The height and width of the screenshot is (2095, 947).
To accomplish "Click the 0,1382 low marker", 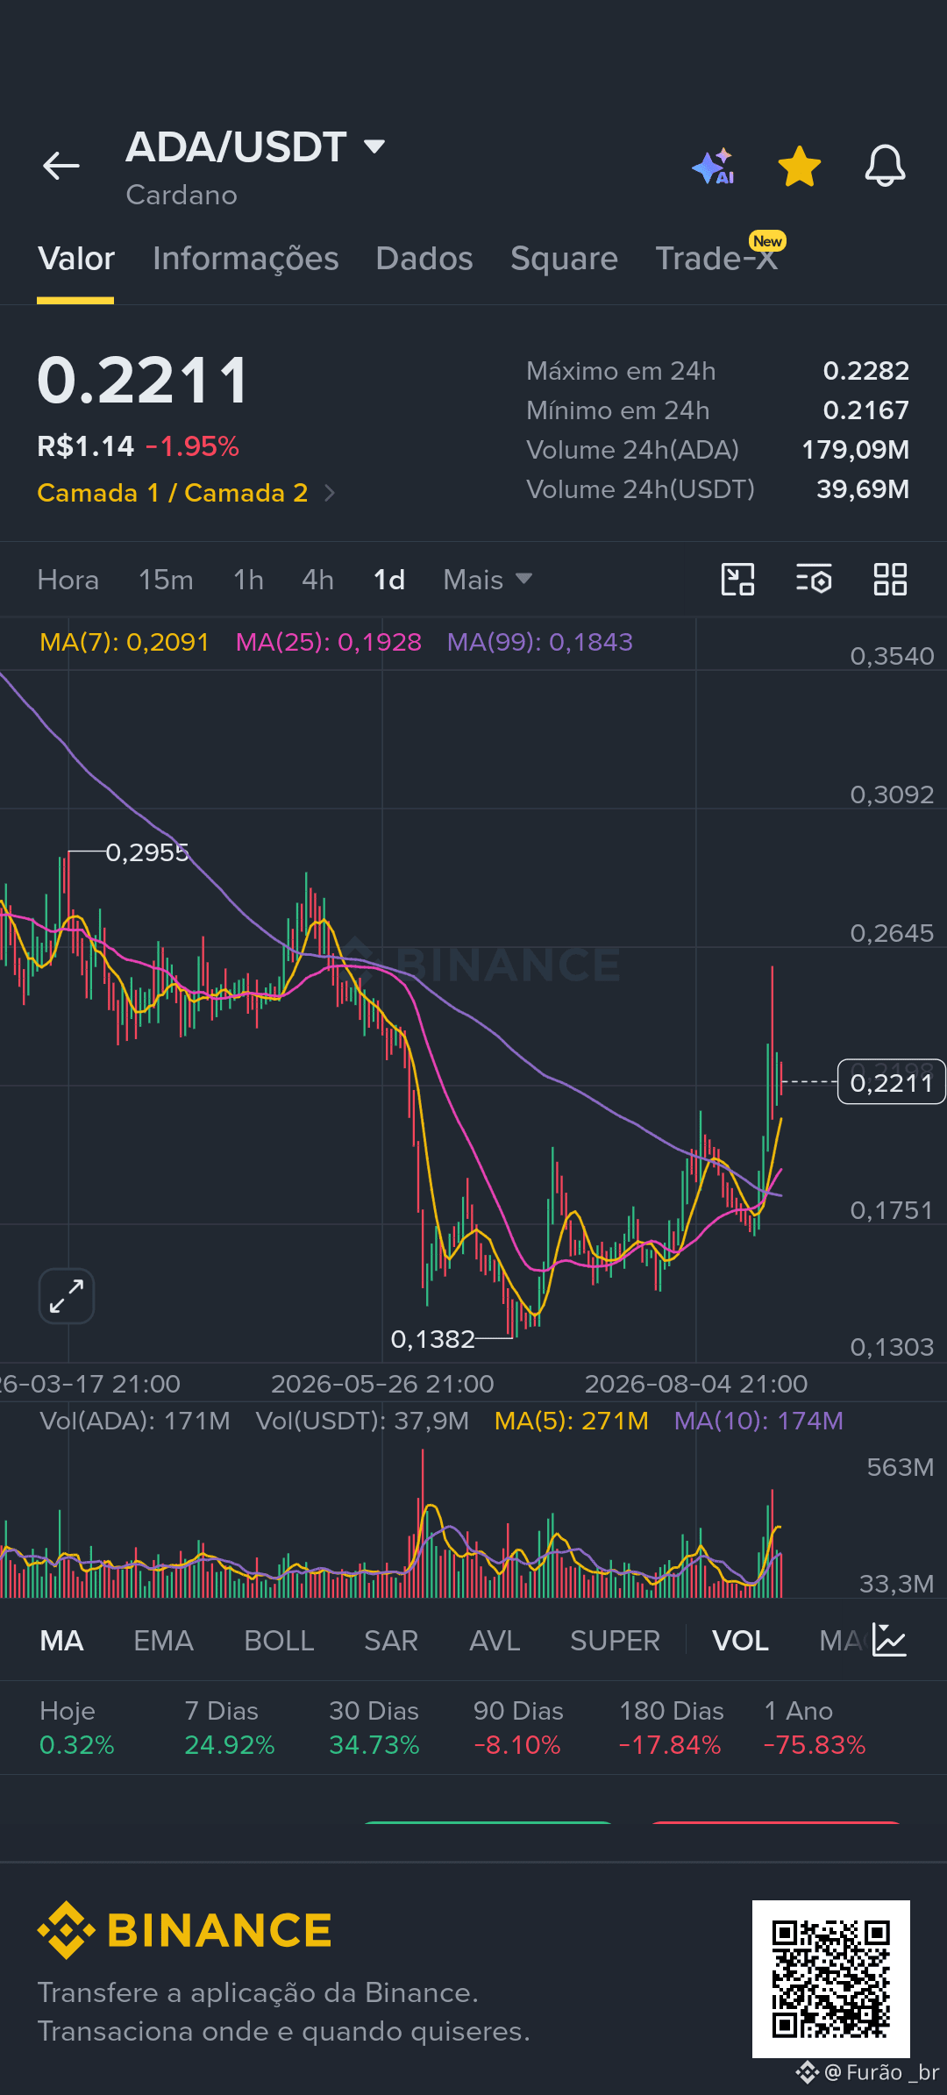I will tap(432, 1339).
